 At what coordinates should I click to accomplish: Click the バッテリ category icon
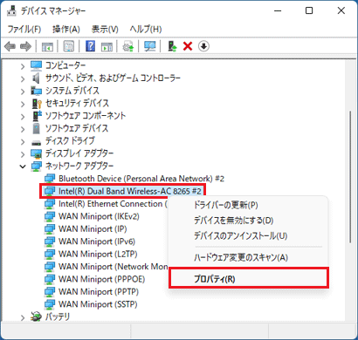click(x=37, y=316)
